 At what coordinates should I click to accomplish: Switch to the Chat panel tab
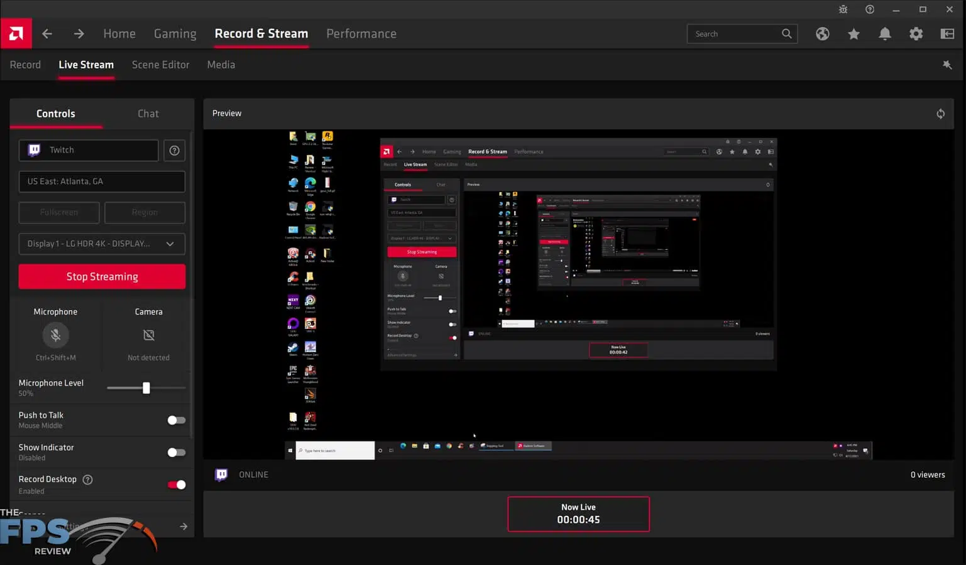[148, 114]
